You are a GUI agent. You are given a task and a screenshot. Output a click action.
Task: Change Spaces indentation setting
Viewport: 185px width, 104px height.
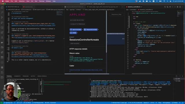pos(146,103)
